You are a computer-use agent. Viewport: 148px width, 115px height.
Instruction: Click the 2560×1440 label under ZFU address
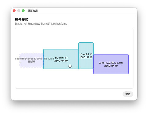pyautogui.click(x=111, y=66)
